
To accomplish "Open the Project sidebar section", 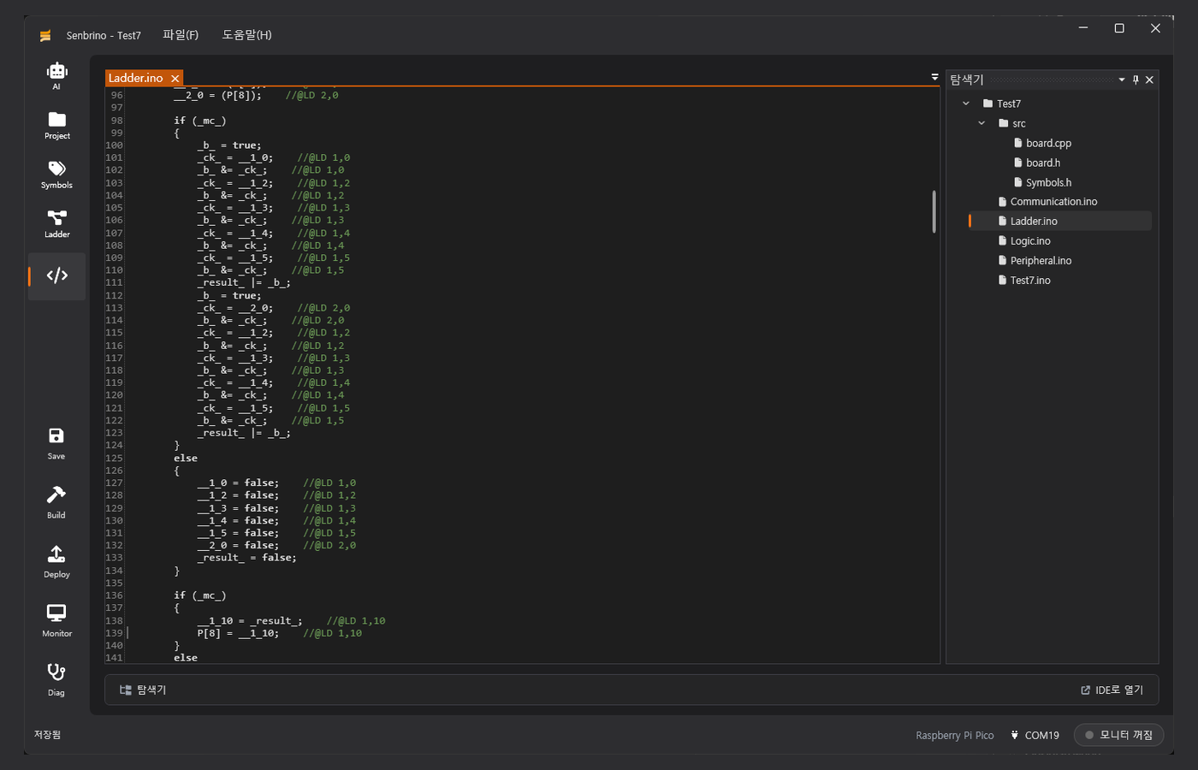I will point(56,125).
